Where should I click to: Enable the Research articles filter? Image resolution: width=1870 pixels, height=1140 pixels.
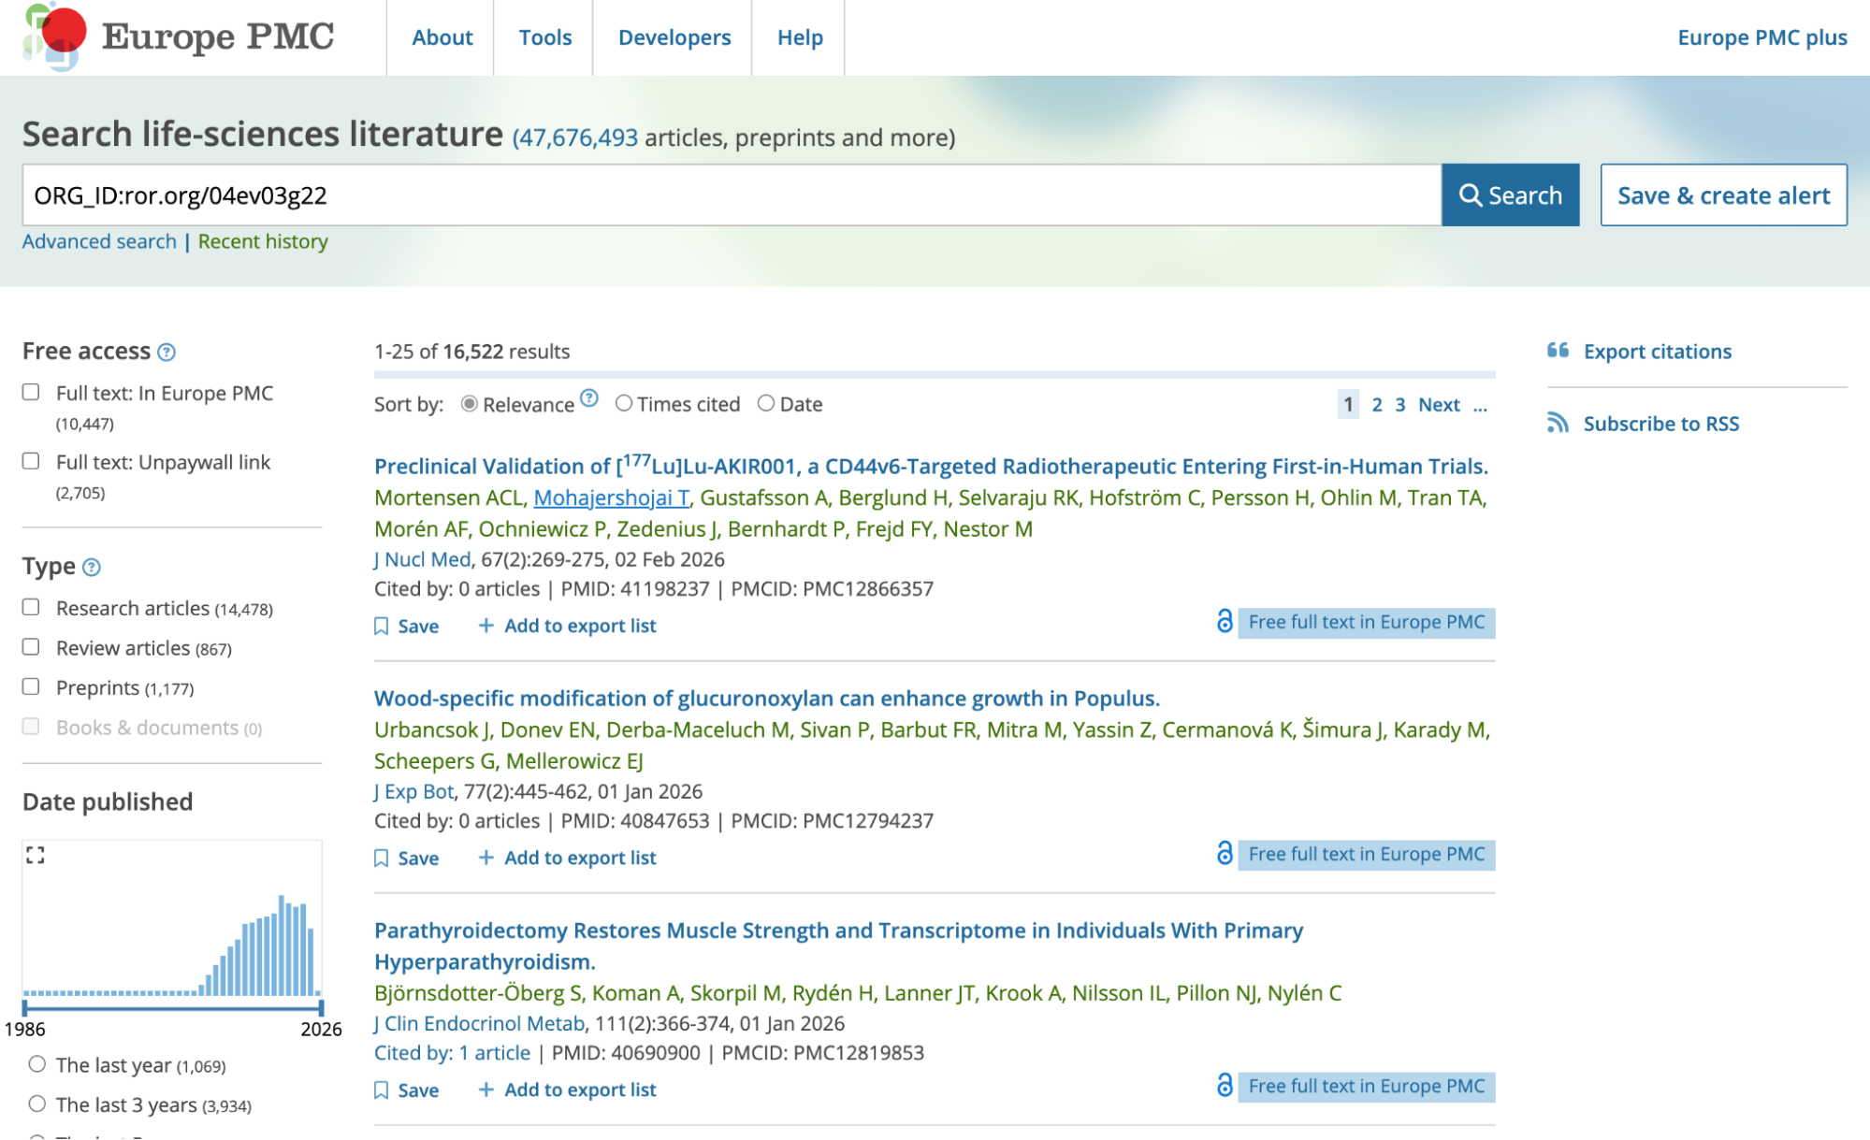tap(31, 607)
